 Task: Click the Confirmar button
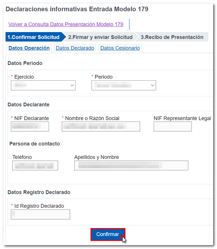tap(108, 234)
